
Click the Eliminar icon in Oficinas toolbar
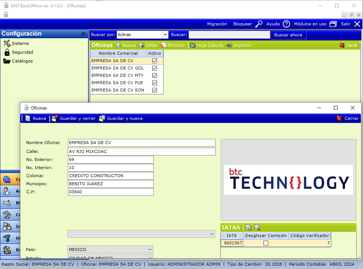tap(163, 45)
